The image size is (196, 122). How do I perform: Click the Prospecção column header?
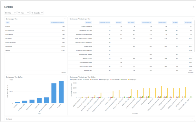pyautogui.click(x=188, y=22)
